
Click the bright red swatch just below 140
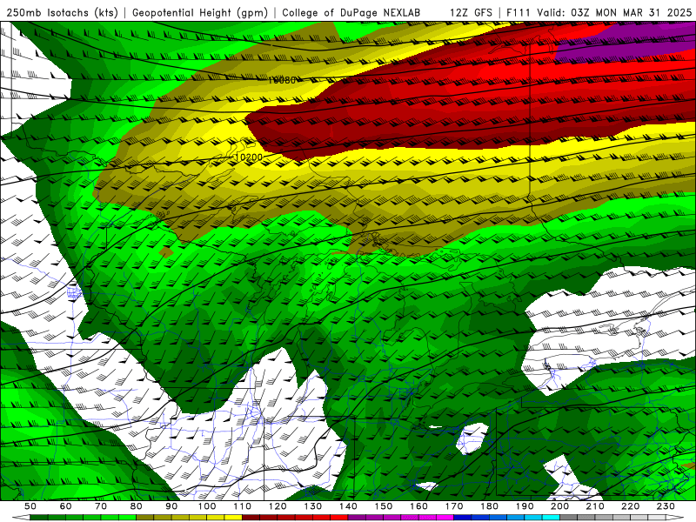coord(339,517)
